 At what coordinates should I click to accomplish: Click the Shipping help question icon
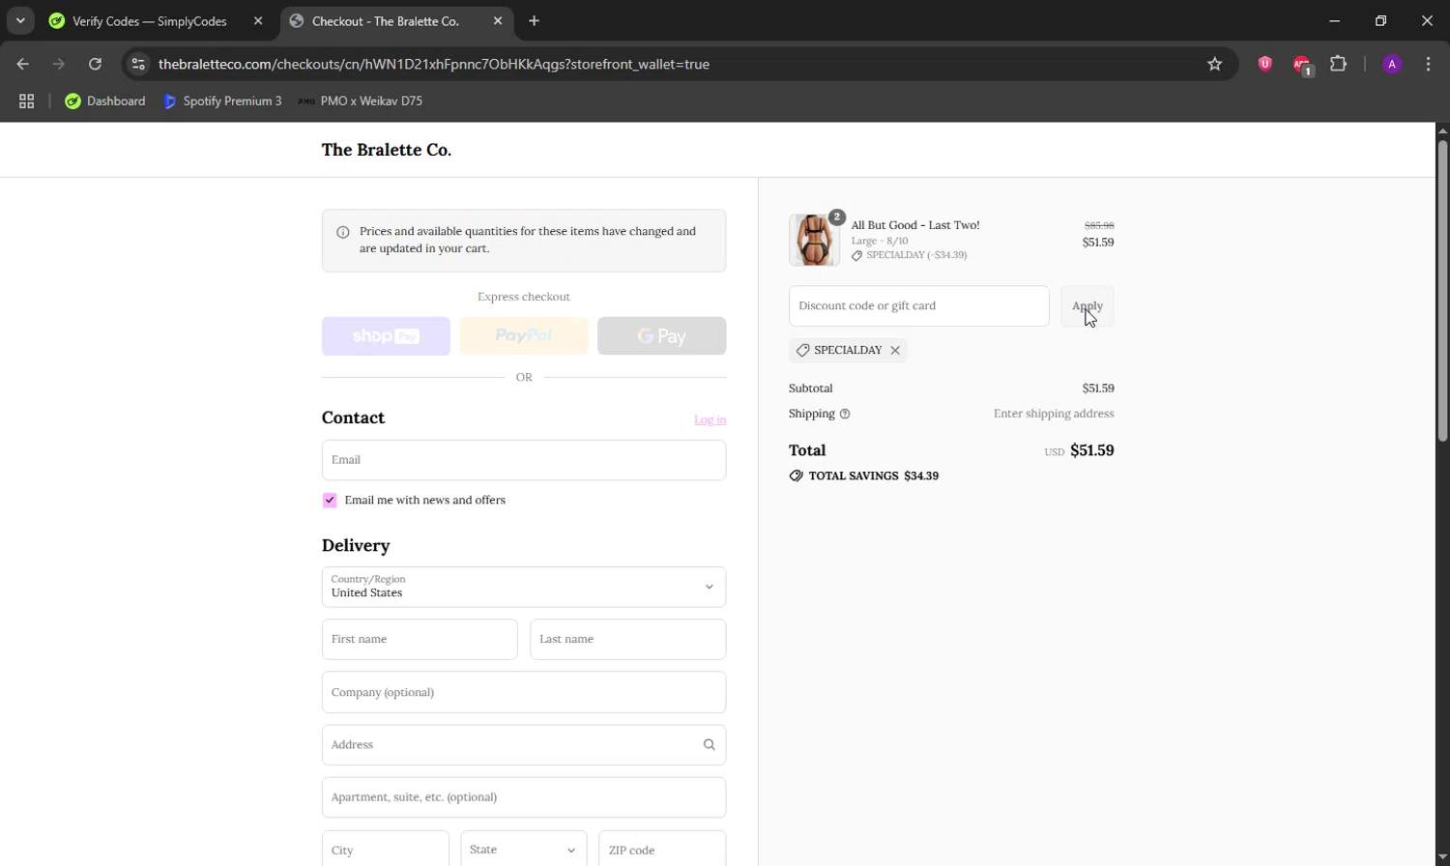[845, 414]
